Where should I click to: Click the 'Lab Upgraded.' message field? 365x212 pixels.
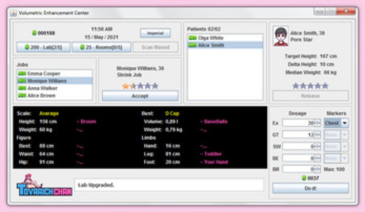click(x=169, y=185)
